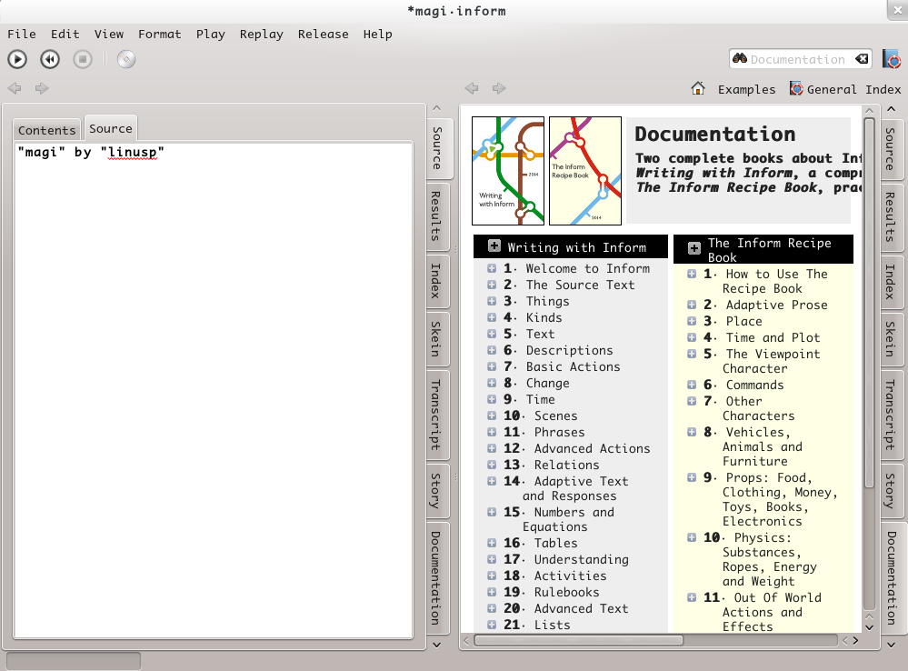Click the documentation horizontal scrollbar
This screenshot has width=908, height=671.
(578, 640)
